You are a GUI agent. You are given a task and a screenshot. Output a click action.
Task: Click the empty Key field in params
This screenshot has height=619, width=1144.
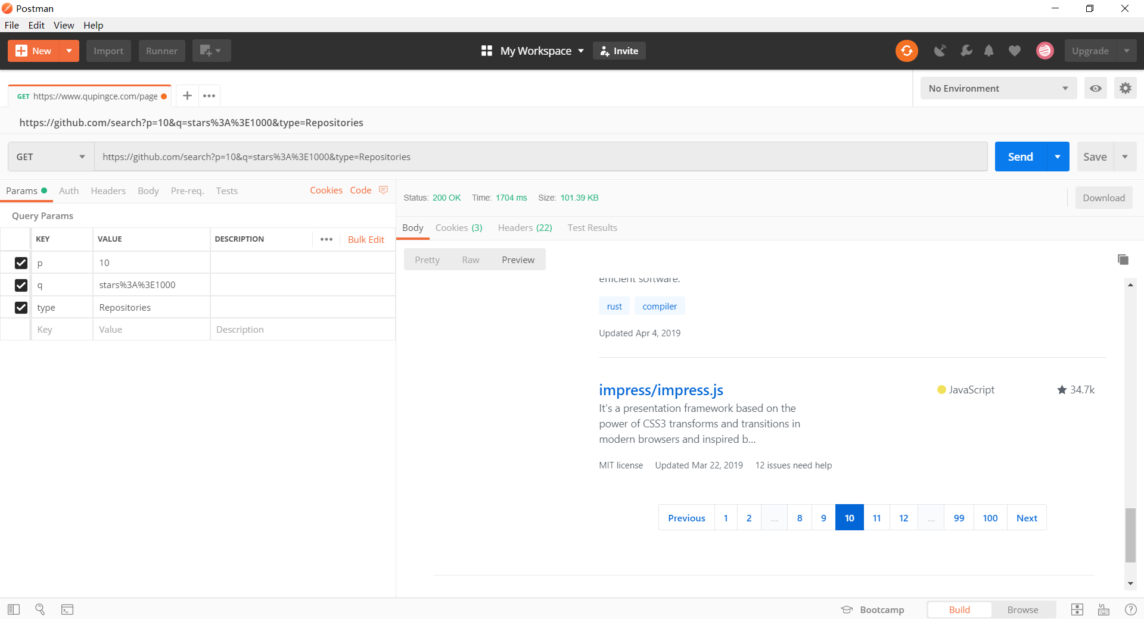[62, 329]
